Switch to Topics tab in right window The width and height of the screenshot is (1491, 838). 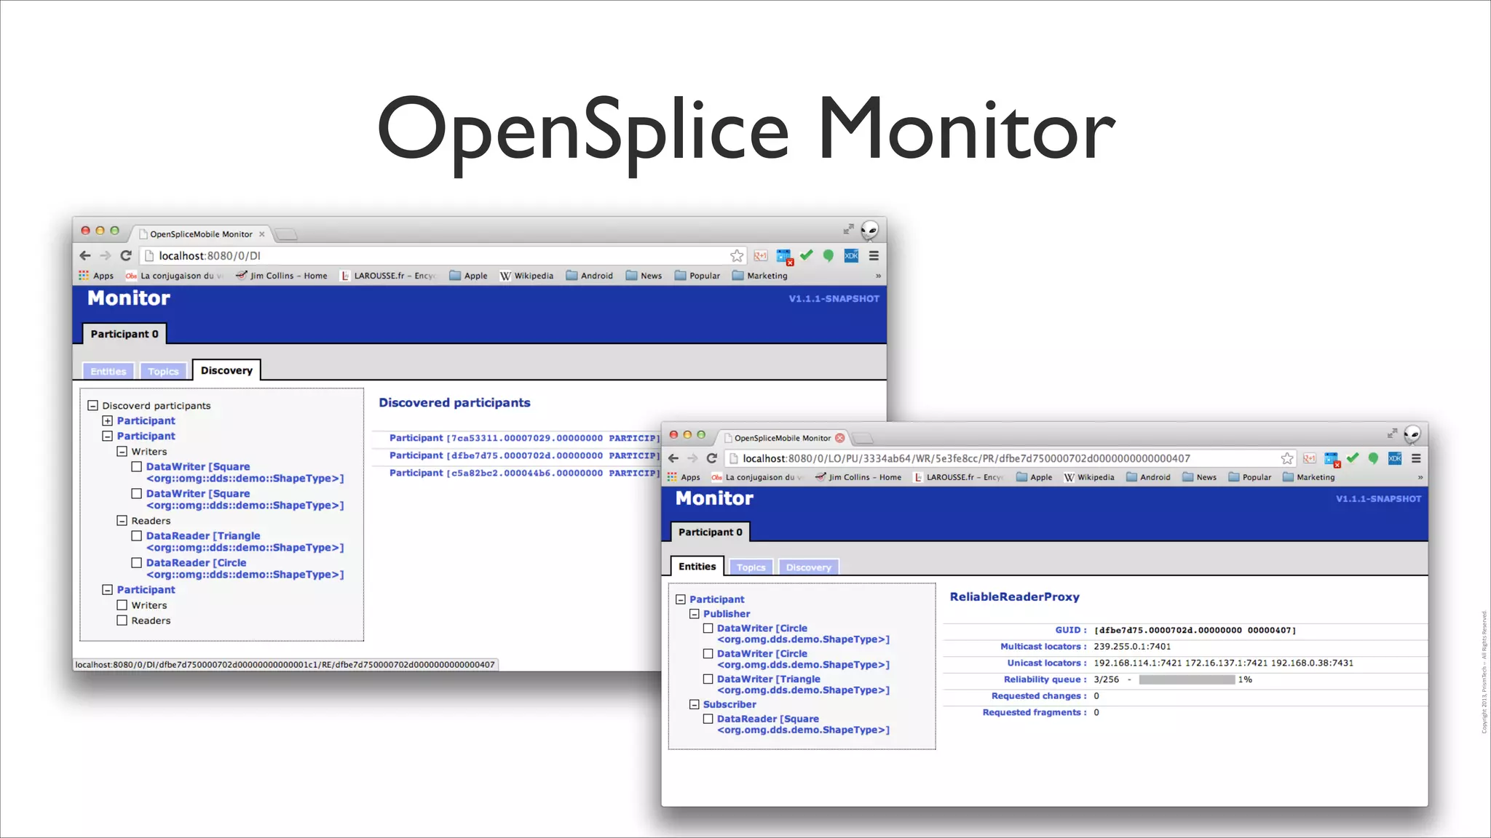coord(751,567)
